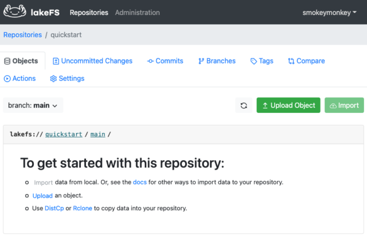The image size is (367, 236).
Task: Click the Branches fork icon
Action: 201,61
